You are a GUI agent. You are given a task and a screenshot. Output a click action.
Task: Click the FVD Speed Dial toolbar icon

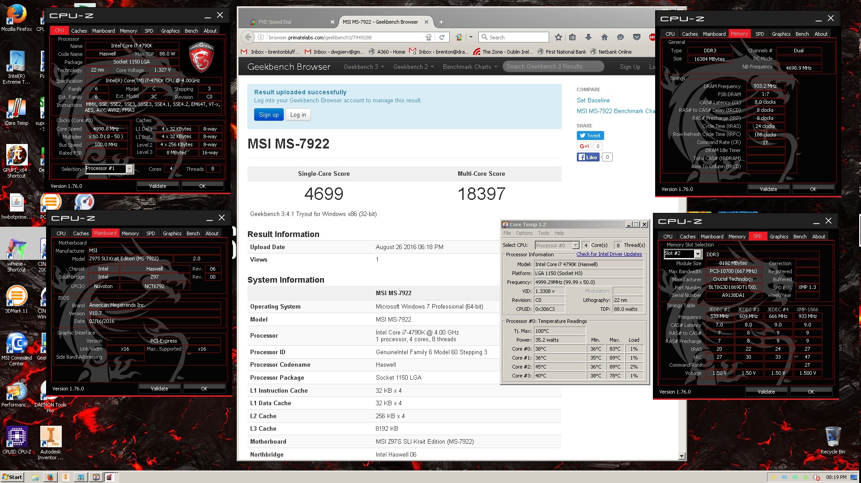point(459,37)
